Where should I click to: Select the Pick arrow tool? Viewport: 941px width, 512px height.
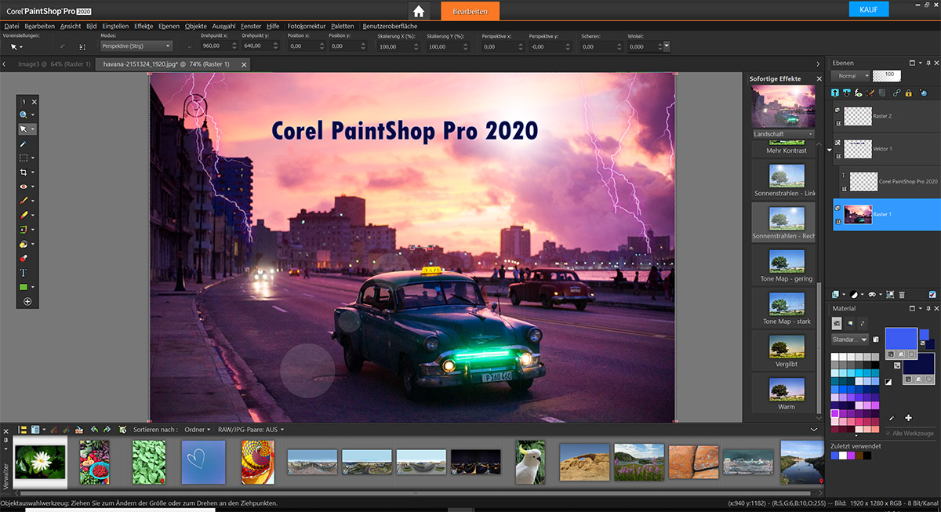tap(24, 129)
